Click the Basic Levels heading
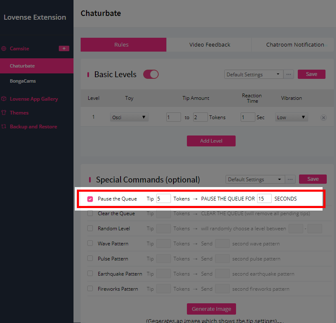The image size is (336, 323). click(115, 75)
